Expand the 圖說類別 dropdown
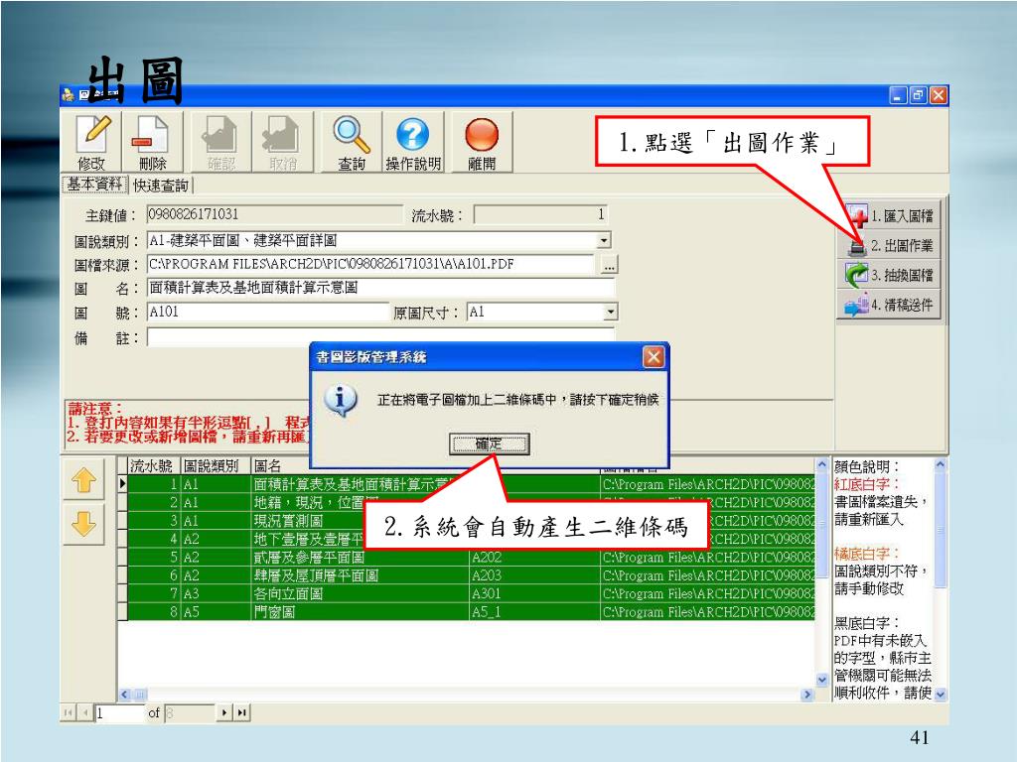Screen dimensions: 1017x762 [604, 240]
